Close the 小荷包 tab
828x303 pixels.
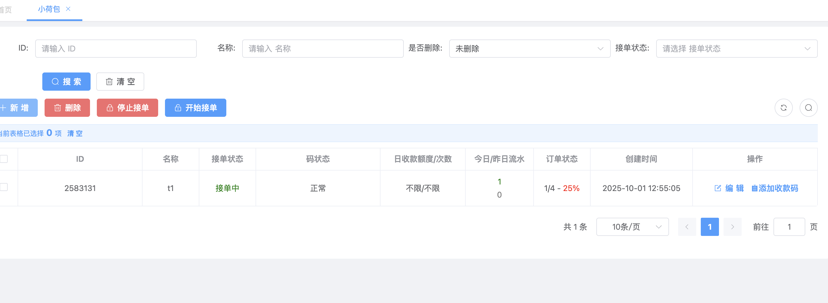coord(68,9)
